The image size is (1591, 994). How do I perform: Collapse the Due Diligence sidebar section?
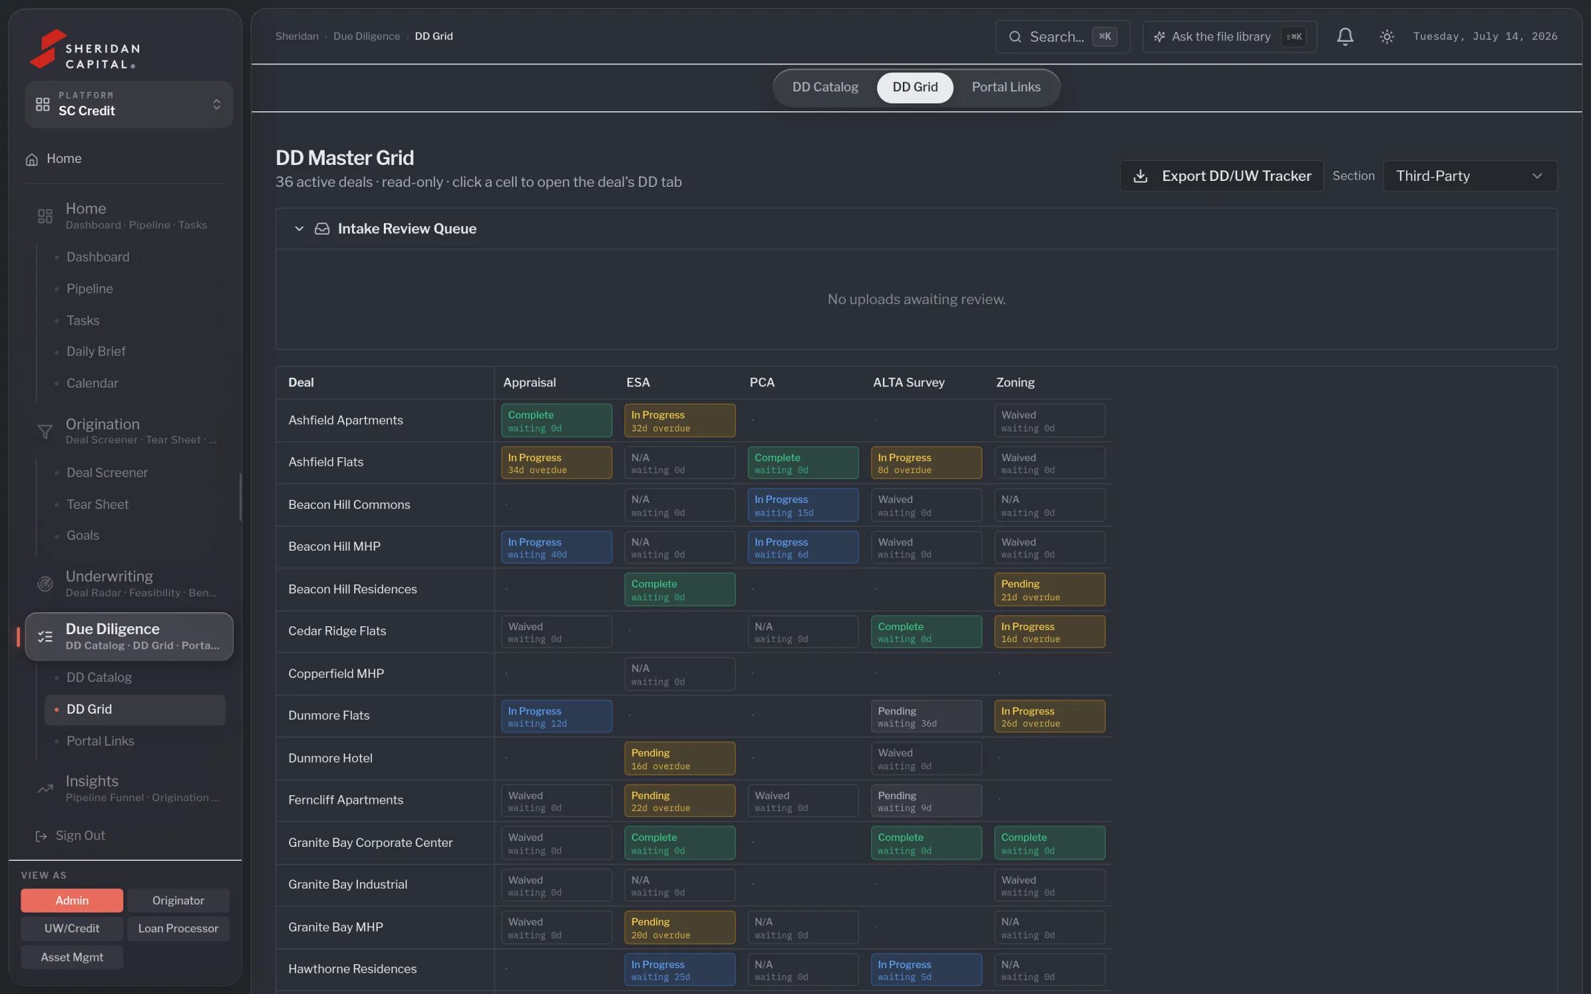tap(129, 636)
